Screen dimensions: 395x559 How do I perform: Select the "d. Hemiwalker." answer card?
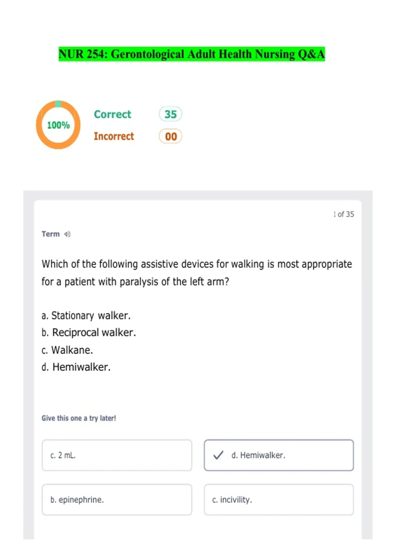[279, 455]
